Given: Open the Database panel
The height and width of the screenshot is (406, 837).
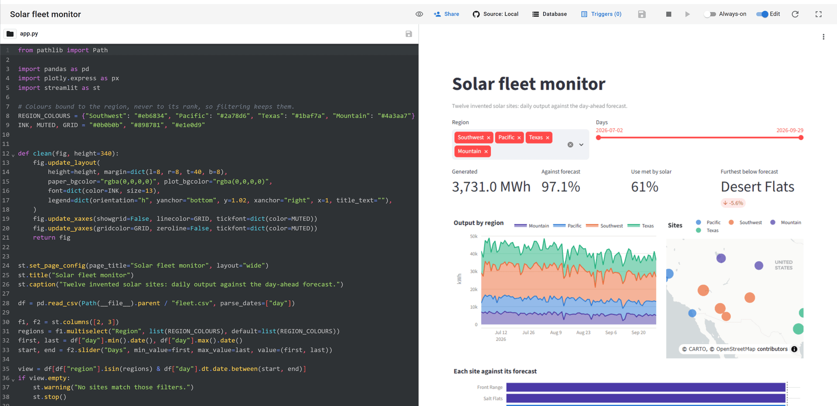Looking at the screenshot, I should 549,14.
